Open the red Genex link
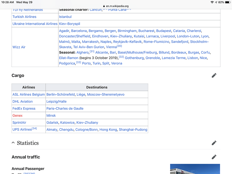 (x=17, y=115)
